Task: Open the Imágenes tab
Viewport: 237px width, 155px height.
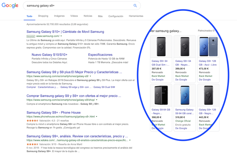Action: tap(59, 16)
